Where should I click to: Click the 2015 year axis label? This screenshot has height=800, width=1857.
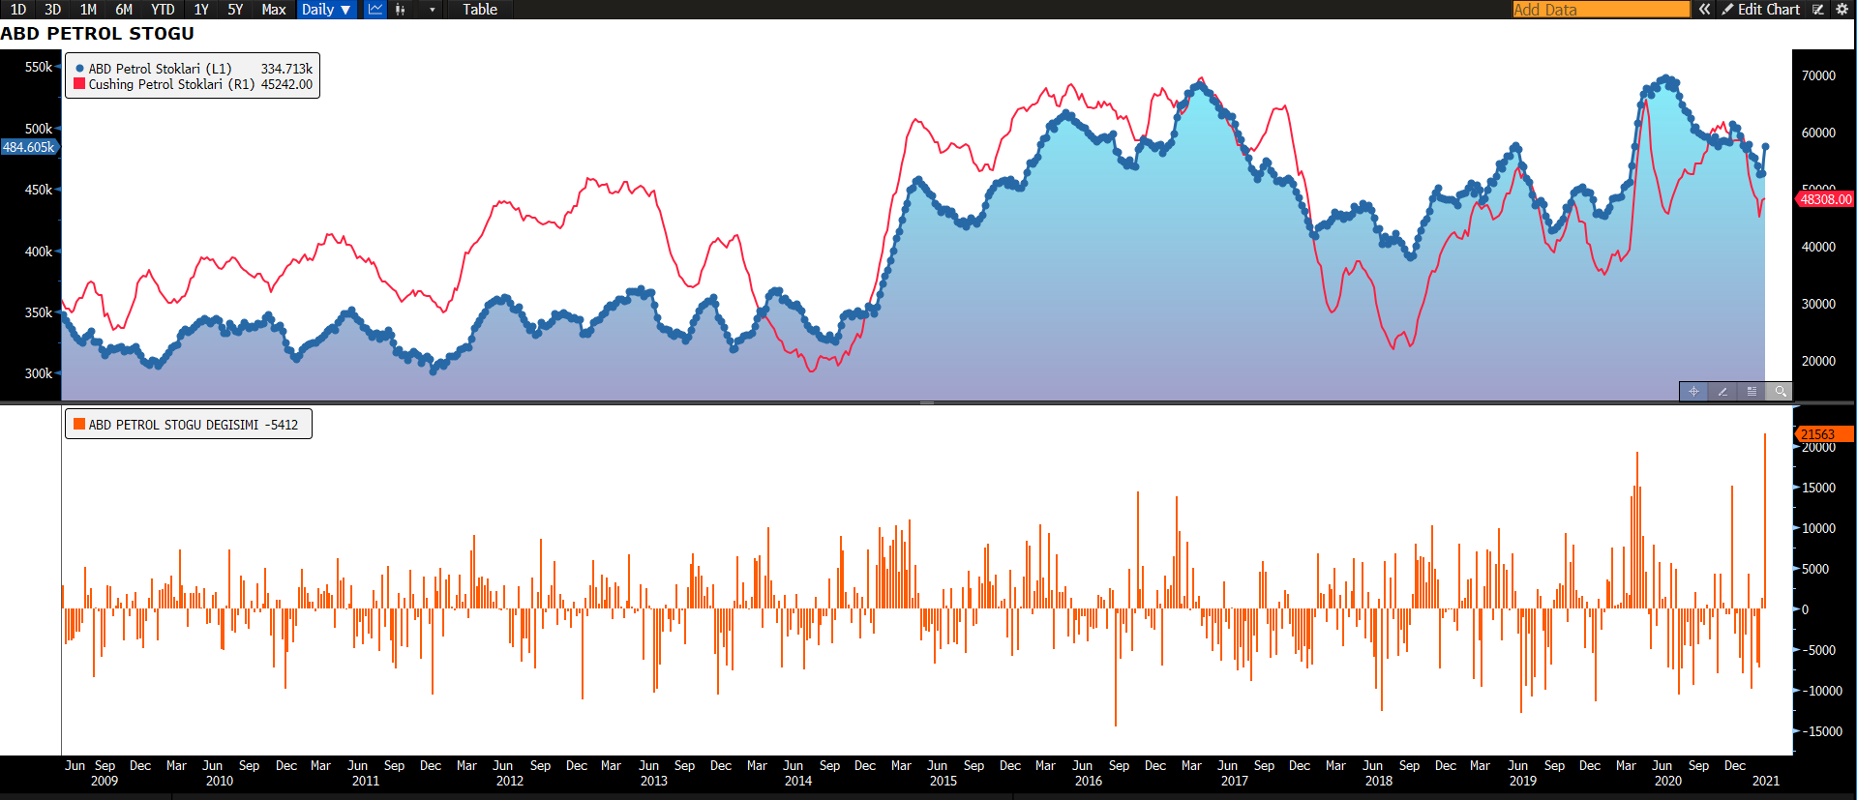(943, 781)
